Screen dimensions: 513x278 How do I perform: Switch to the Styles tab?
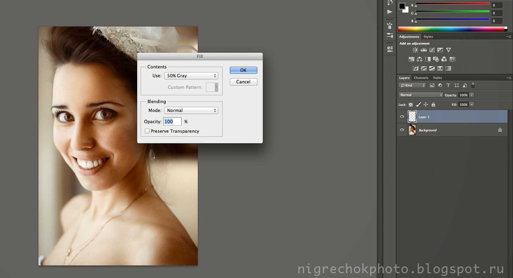point(428,37)
